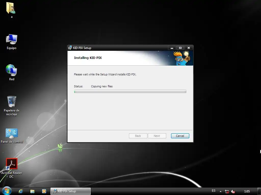Click the 'Installing KID PIX' heading
This screenshot has height=195, width=261.
88,58
